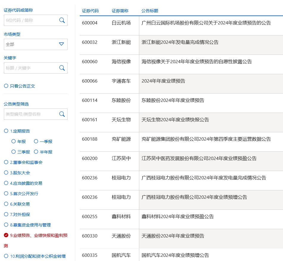Click the 公告标题 column header

(x=150, y=11)
